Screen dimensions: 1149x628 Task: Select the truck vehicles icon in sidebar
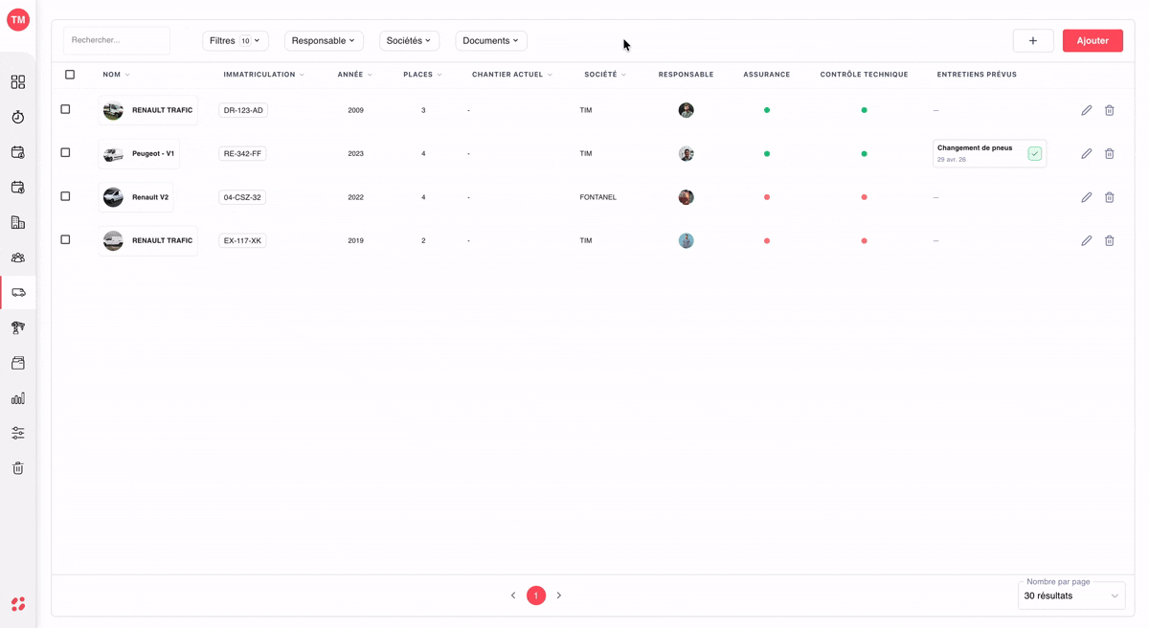point(18,293)
